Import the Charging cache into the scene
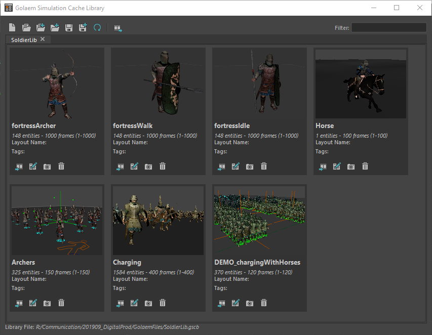Screen dimensions: 432x335 point(120,303)
